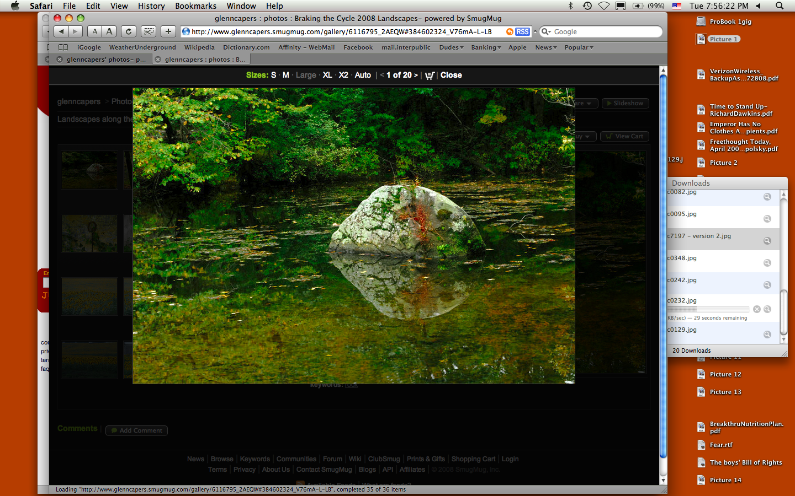Increase text size with large A button
The height and width of the screenshot is (496, 795).
coord(109,32)
